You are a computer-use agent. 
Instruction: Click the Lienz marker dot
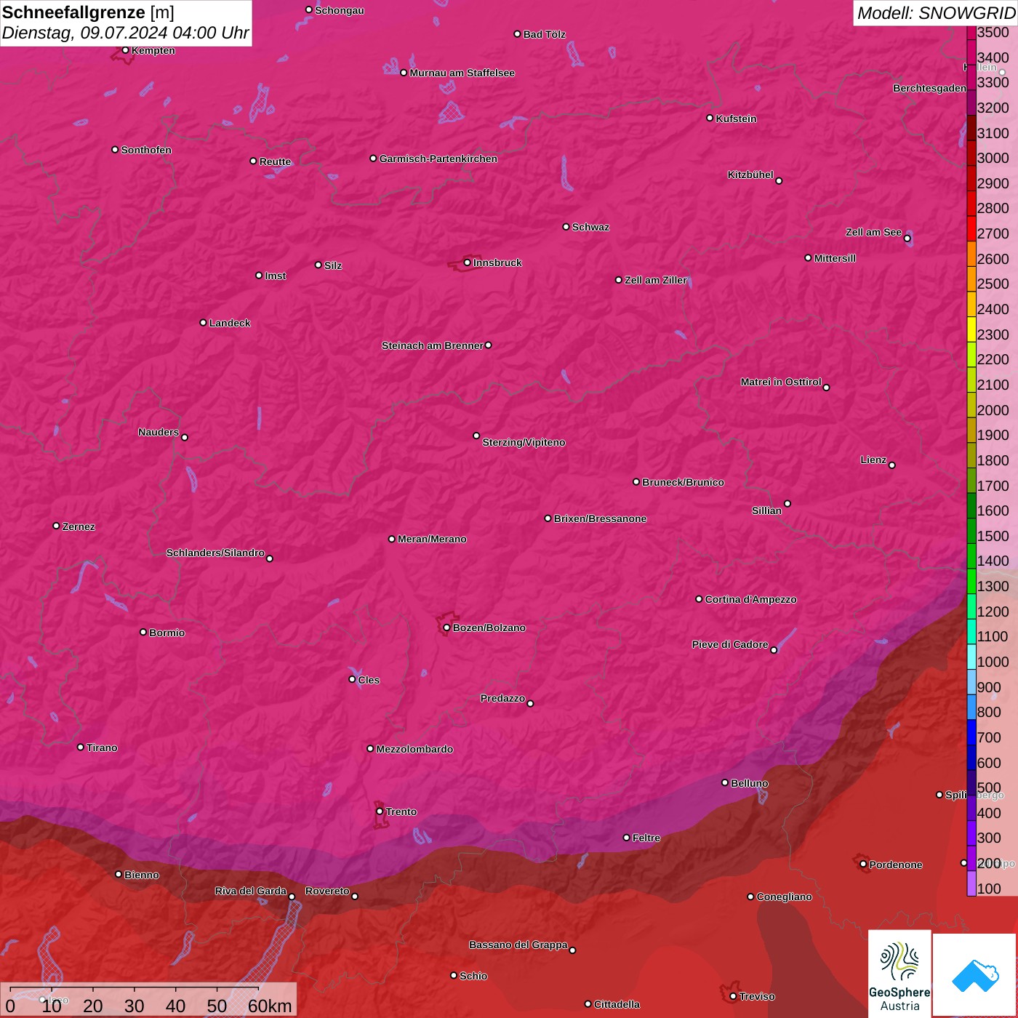tap(892, 465)
